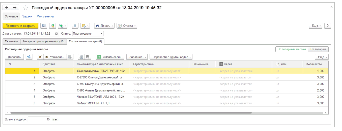Mark the document as favorite with star
The height and width of the screenshot is (131, 342).
(26, 8)
